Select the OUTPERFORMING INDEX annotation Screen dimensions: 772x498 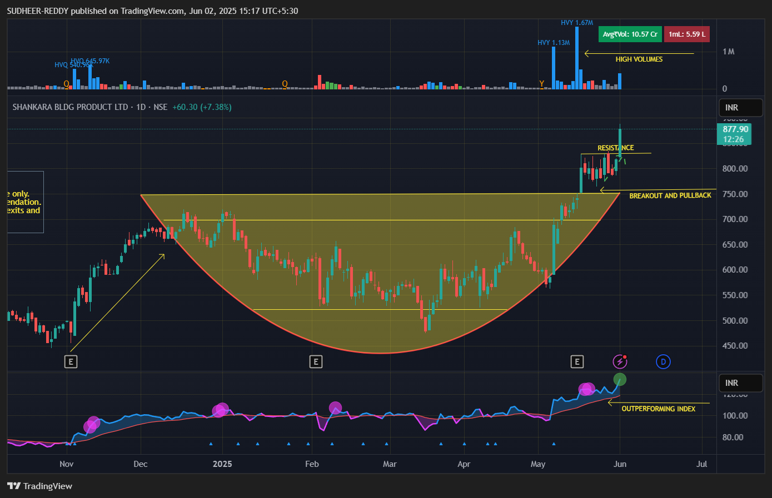point(659,409)
